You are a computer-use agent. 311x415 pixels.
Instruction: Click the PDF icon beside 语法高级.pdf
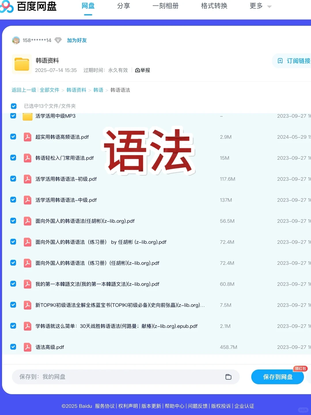27,347
